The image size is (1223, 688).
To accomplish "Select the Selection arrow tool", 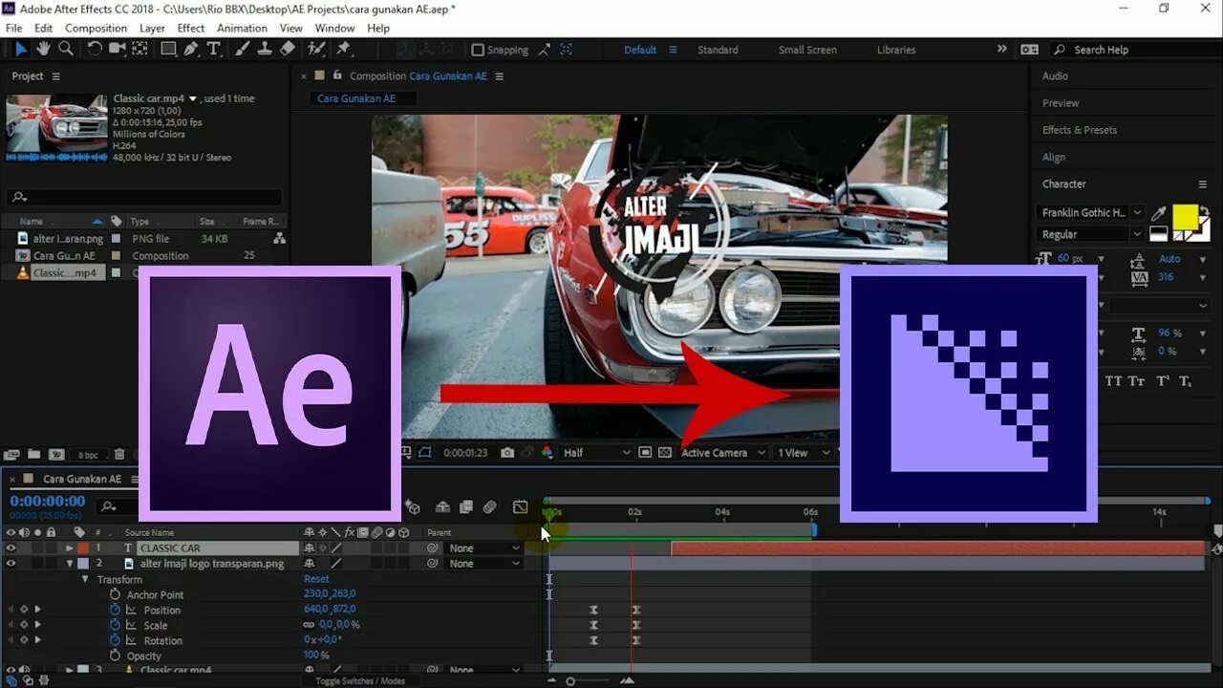I will (21, 49).
